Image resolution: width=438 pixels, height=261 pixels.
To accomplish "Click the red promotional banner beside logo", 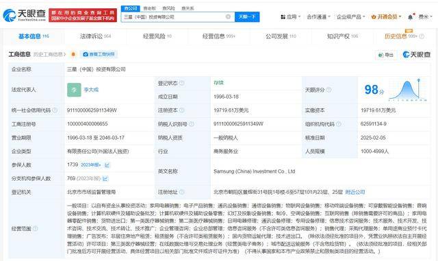I will click(83, 15).
